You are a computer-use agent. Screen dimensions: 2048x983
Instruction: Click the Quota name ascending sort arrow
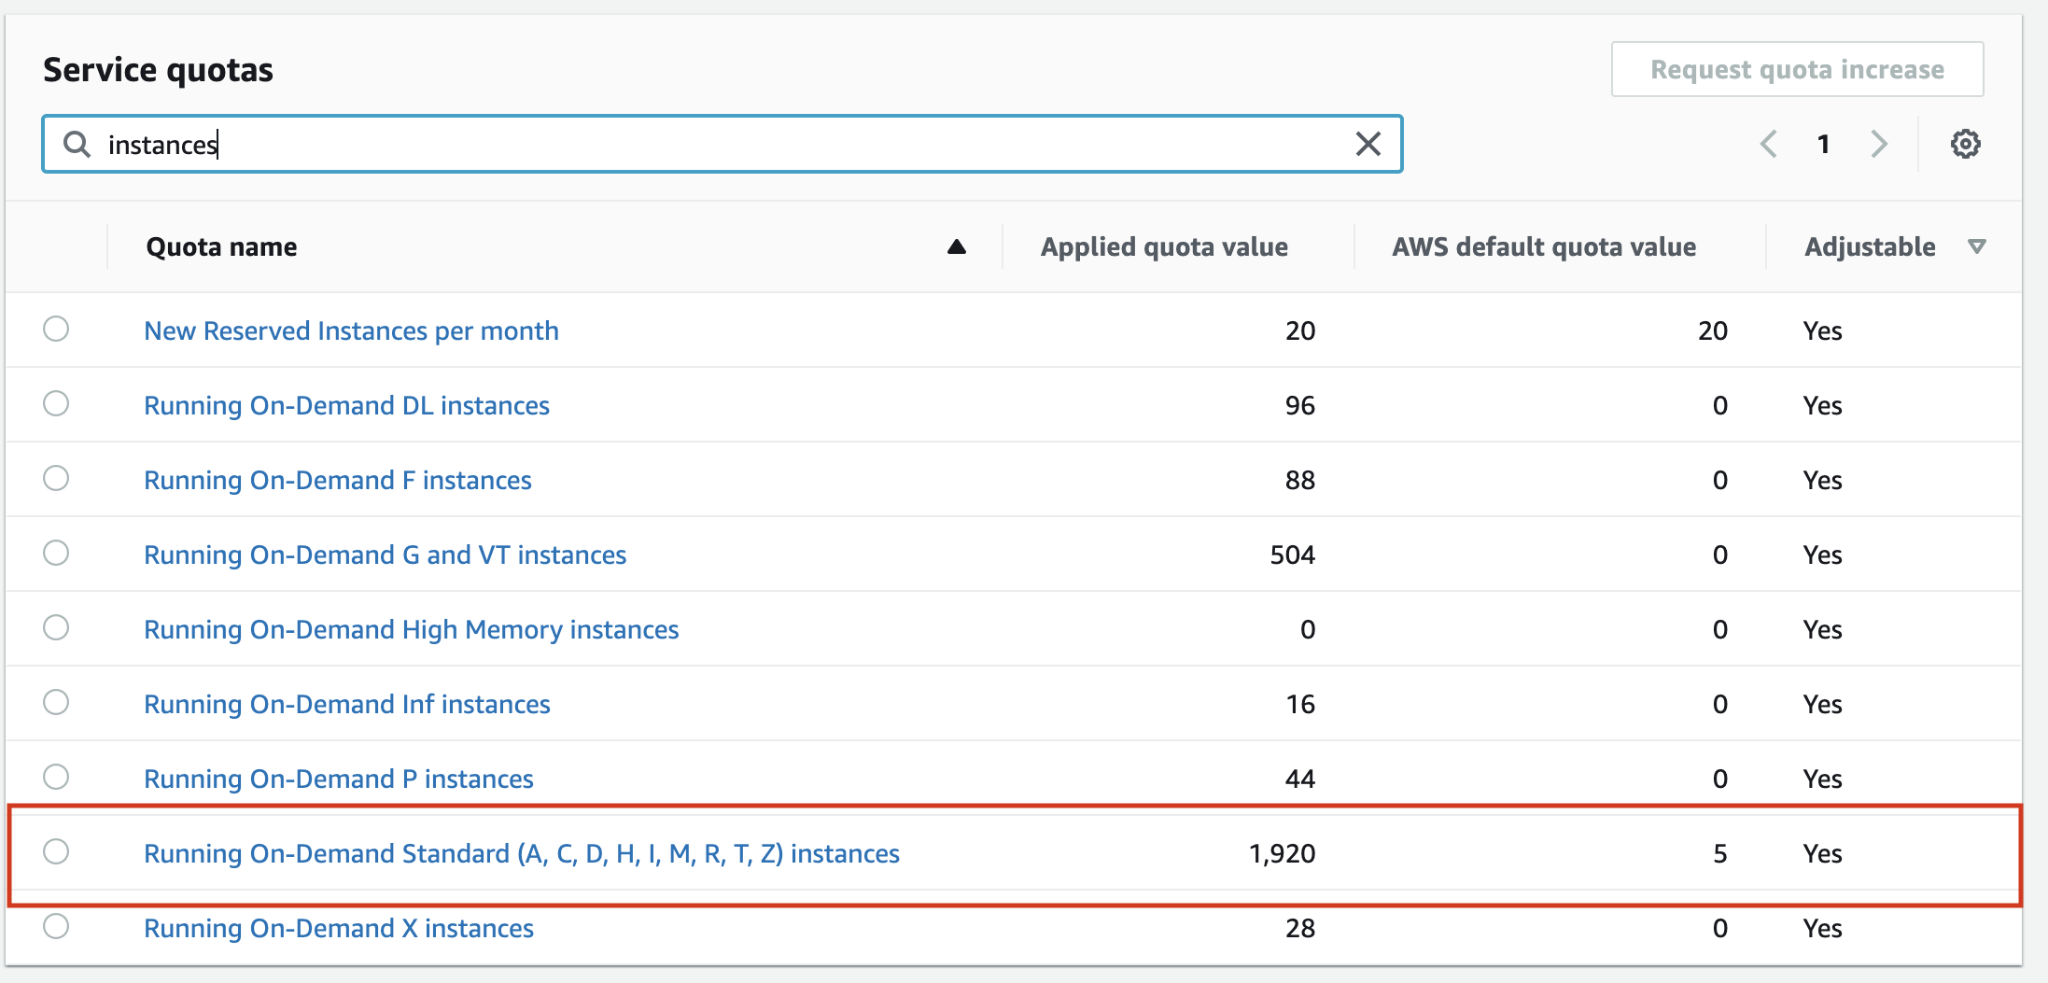click(x=956, y=247)
